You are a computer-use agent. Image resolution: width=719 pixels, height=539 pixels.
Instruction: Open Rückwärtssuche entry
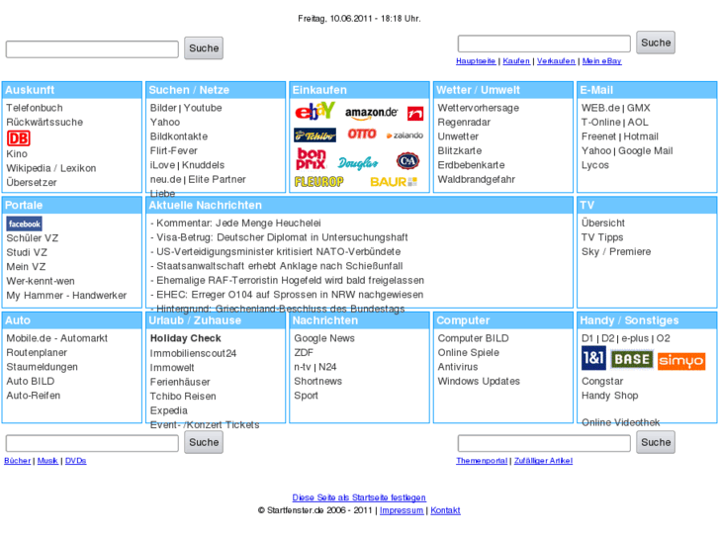click(45, 122)
